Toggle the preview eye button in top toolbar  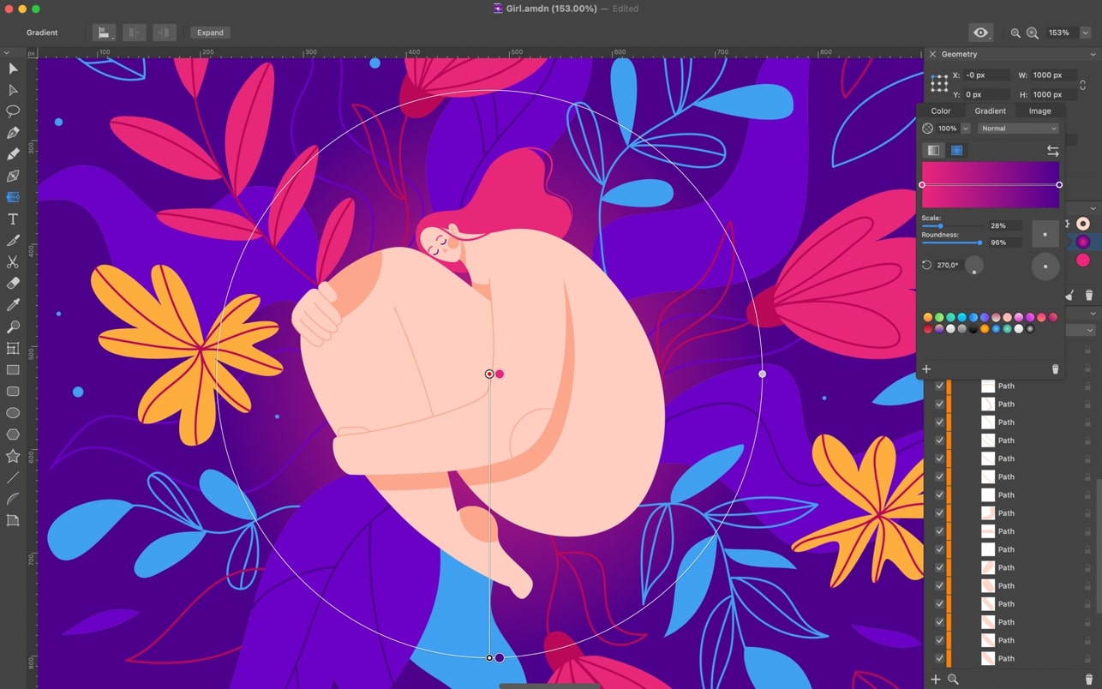point(980,33)
